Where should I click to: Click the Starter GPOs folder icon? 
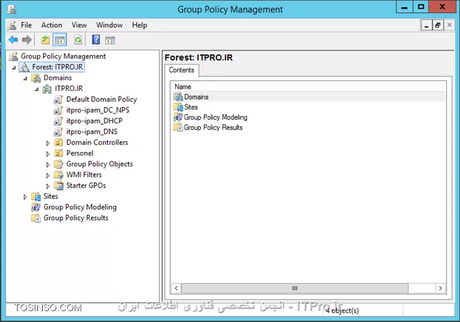[x=58, y=185]
